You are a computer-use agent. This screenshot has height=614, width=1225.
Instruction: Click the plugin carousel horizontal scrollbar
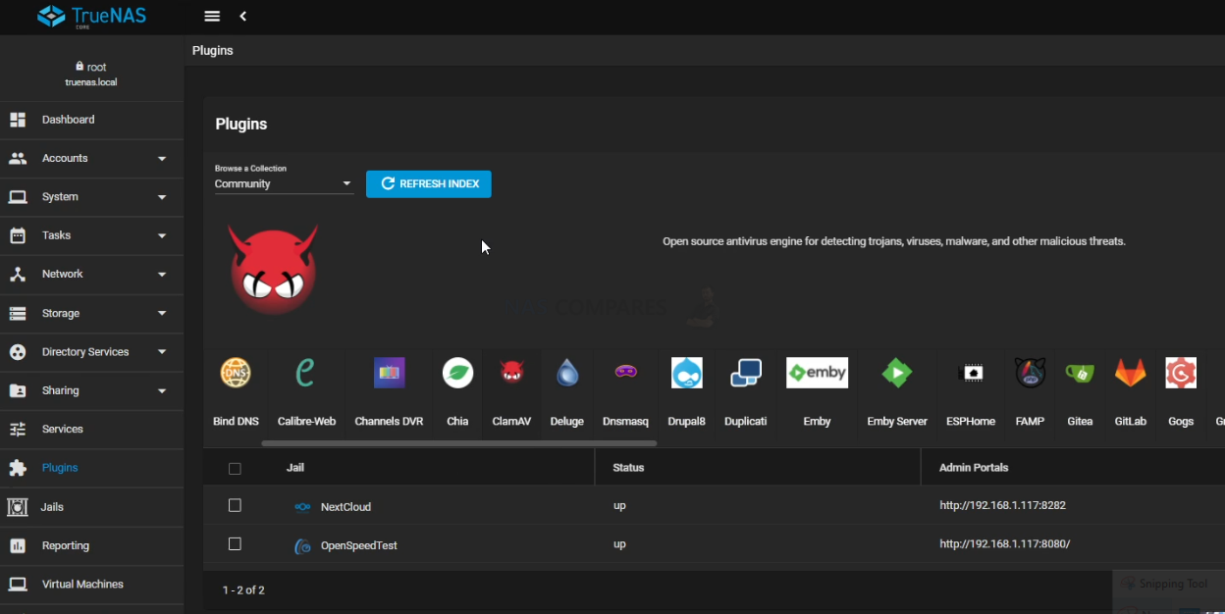pyautogui.click(x=459, y=443)
